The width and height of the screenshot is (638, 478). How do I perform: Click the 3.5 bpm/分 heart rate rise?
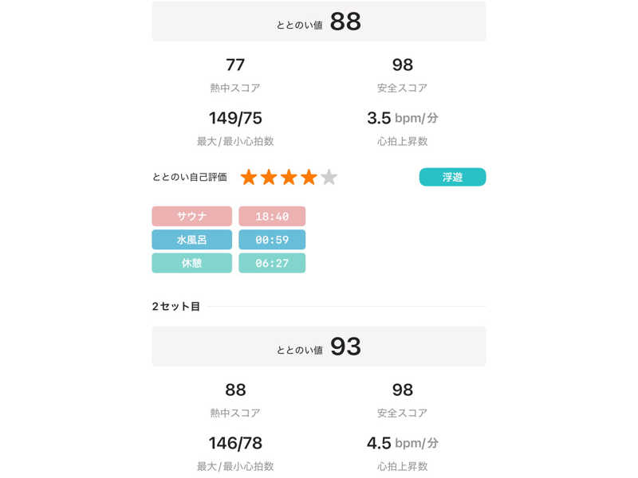(403, 119)
